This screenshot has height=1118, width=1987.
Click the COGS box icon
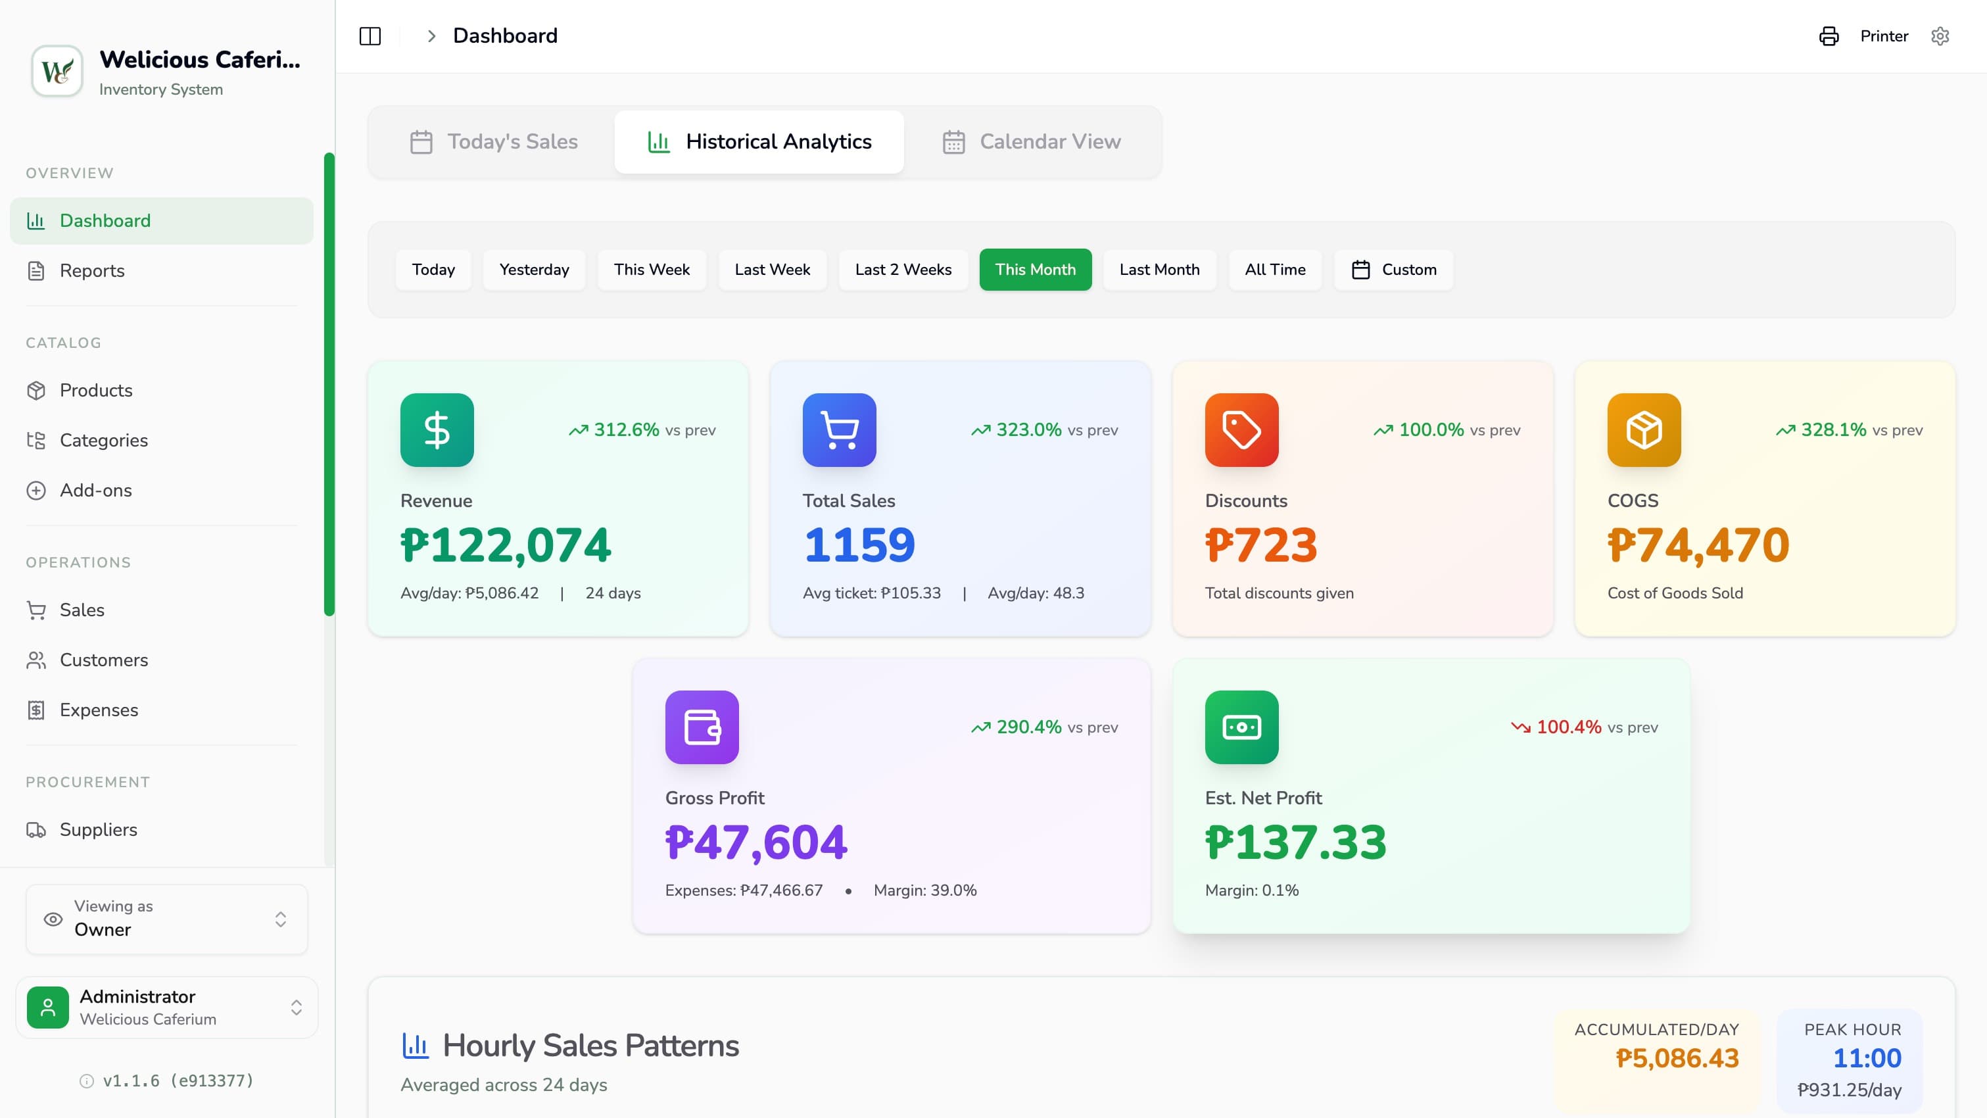[1644, 429]
